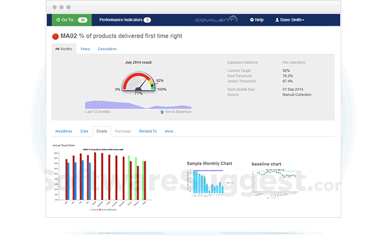The image size is (387, 237).
Task: Click the Expected Outcome (No selection) value
Action: 293,62
